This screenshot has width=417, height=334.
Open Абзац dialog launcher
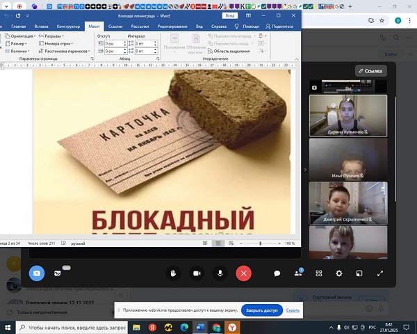(x=158, y=58)
